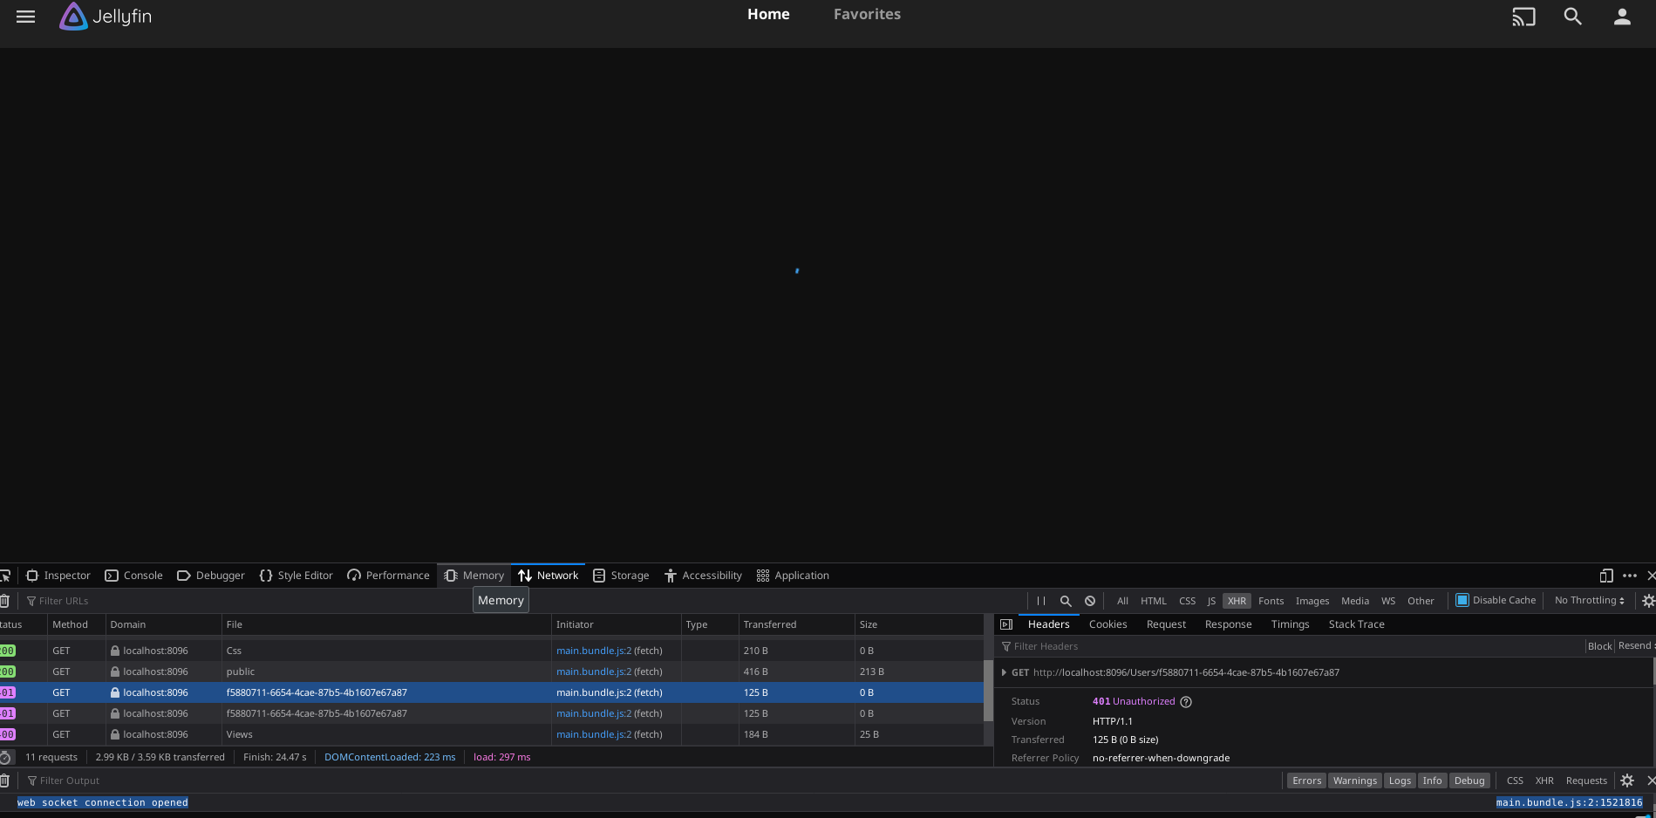1656x818 pixels.
Task: Open Jellyfin search
Action: (1572, 17)
